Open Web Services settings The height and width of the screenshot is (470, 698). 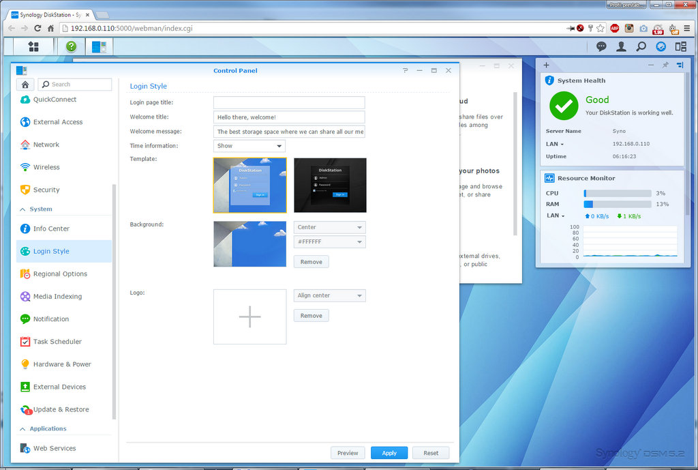tap(64, 448)
